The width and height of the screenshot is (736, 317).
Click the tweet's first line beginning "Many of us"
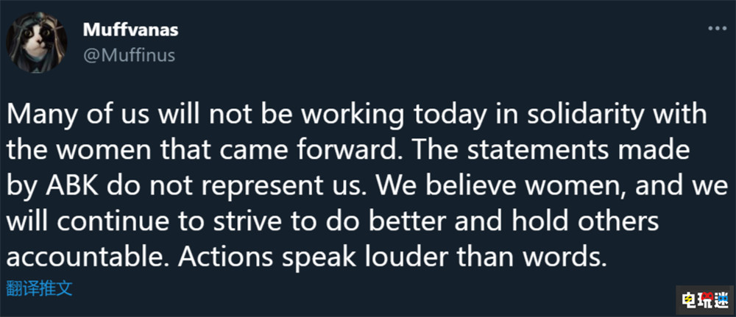[x=357, y=117]
